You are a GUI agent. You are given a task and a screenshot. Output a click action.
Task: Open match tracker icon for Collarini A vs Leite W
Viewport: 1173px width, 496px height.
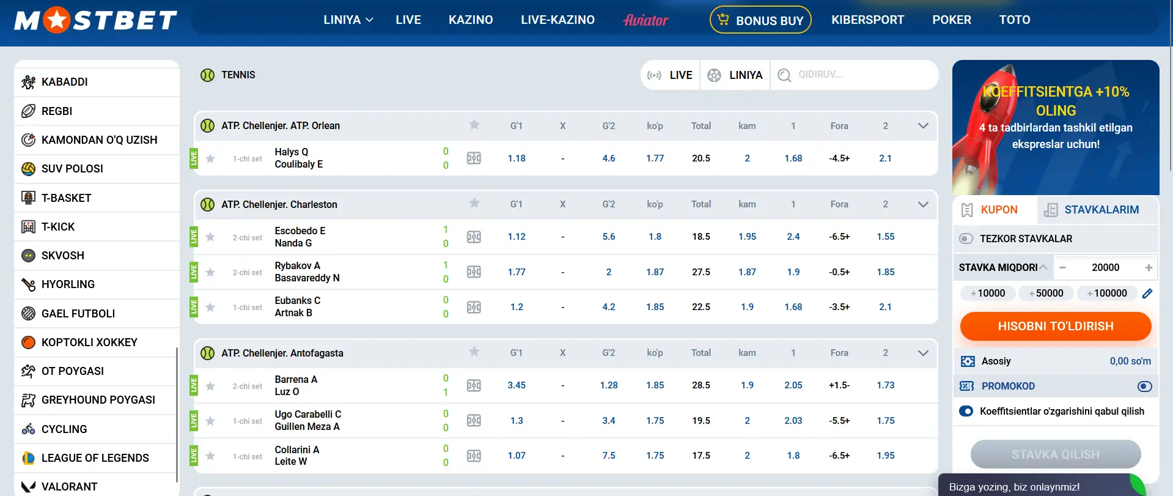pyautogui.click(x=474, y=456)
